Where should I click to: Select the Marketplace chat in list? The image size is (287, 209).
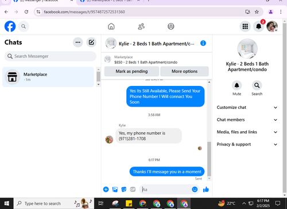[x=48, y=77]
